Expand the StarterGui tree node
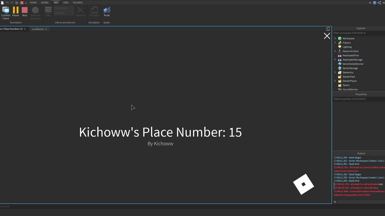Screen dimensions: 385x216 coord(335,72)
